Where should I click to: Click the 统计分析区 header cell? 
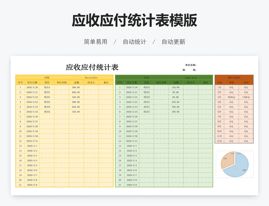point(234,78)
